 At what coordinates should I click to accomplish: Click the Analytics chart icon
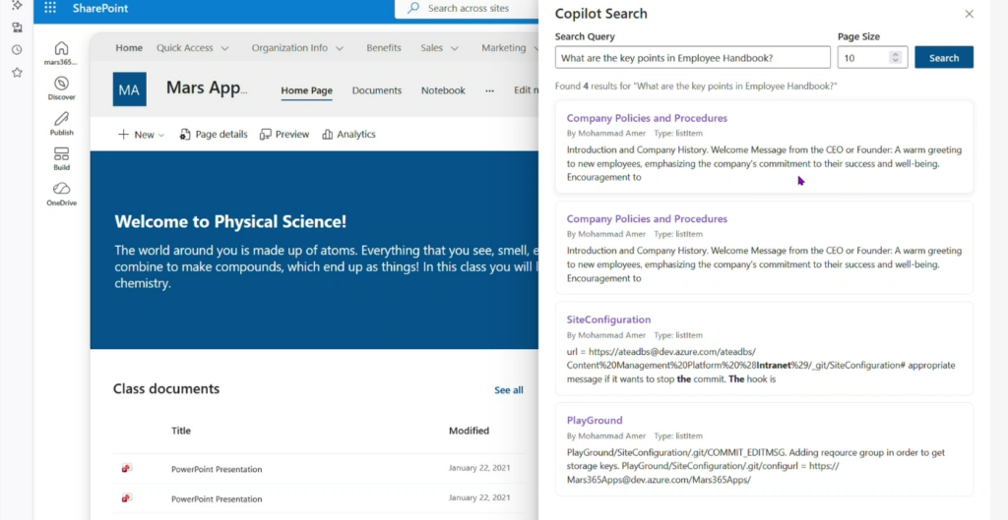point(327,134)
